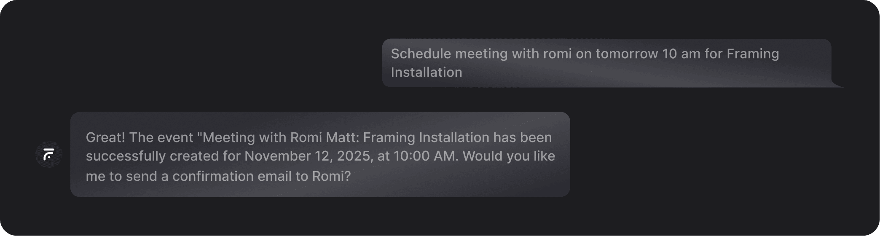Click the tail of the user bubble
This screenshot has height=236, width=880.
pos(837,83)
